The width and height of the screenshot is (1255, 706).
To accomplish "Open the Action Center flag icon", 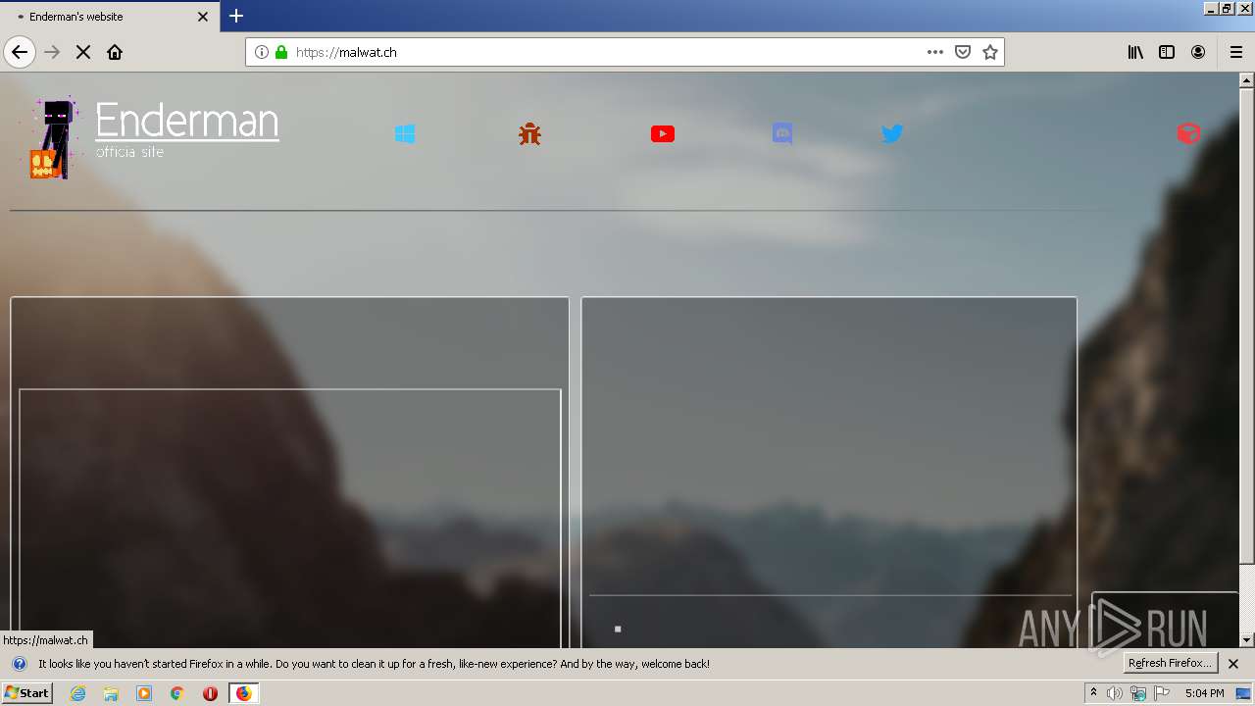I will 1162,693.
